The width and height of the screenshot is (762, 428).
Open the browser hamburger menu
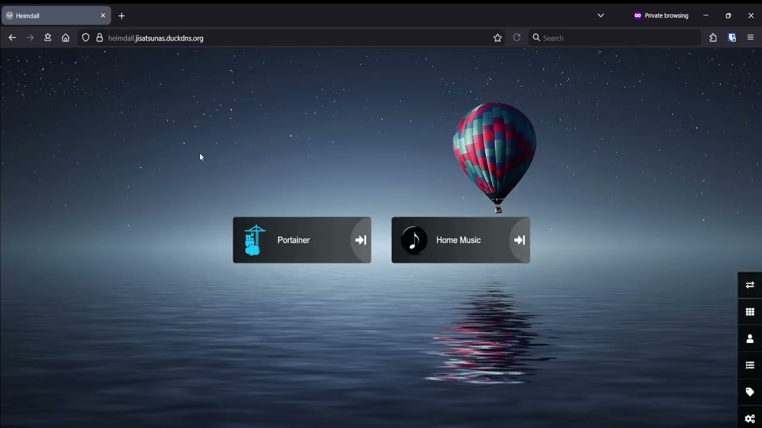click(750, 38)
